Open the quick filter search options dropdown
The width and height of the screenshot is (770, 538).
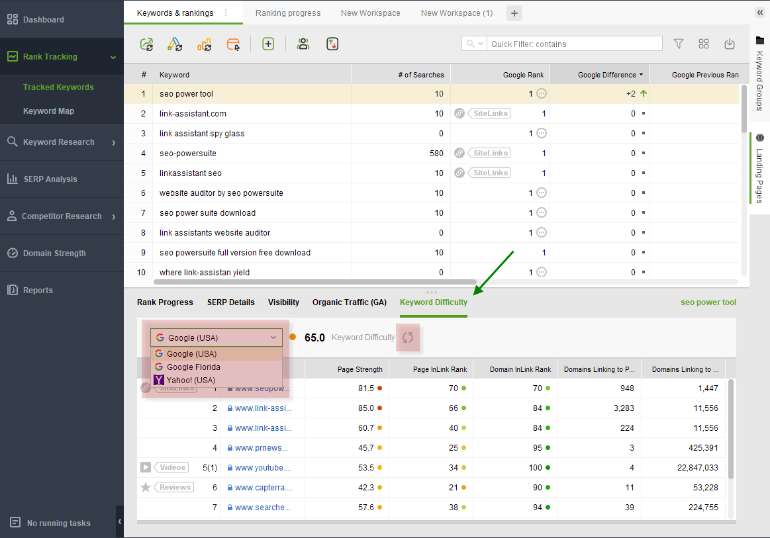(474, 44)
